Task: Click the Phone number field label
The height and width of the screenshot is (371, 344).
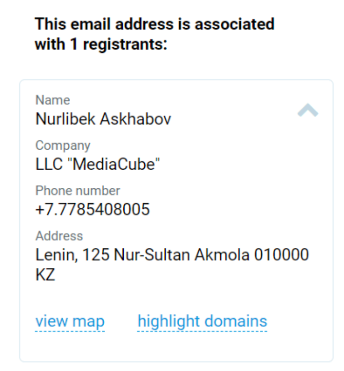Action: (x=77, y=190)
